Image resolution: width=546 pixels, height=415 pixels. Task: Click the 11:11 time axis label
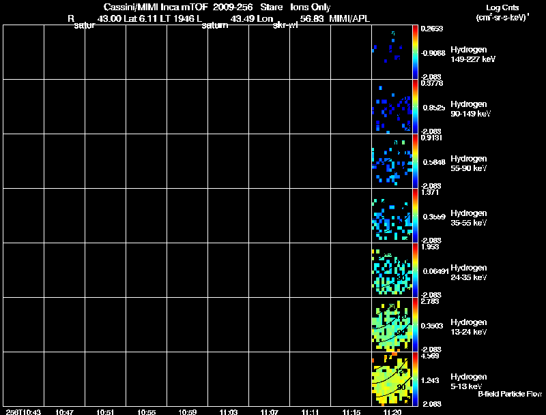(311, 412)
